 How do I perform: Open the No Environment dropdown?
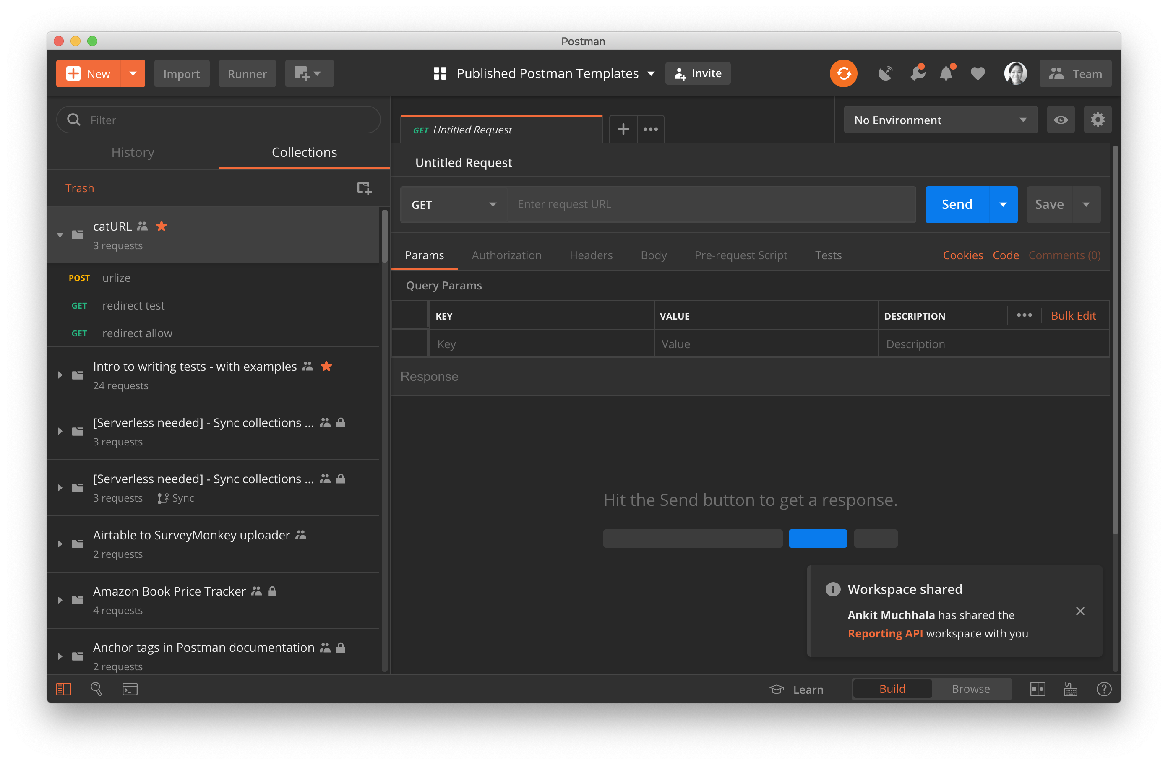coord(940,120)
